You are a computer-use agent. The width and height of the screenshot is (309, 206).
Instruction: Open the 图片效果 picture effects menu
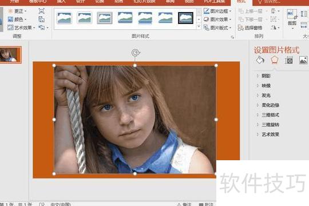[x=217, y=19]
